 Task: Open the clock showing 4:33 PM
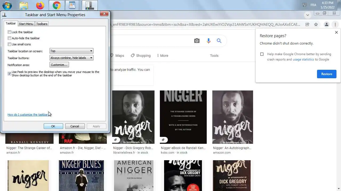pyautogui.click(x=327, y=5)
